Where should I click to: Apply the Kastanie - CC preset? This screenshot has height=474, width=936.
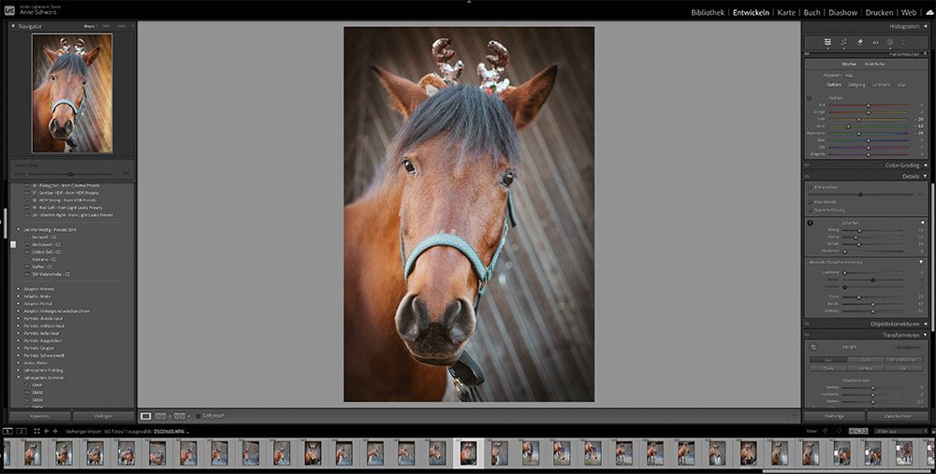pyautogui.click(x=45, y=259)
